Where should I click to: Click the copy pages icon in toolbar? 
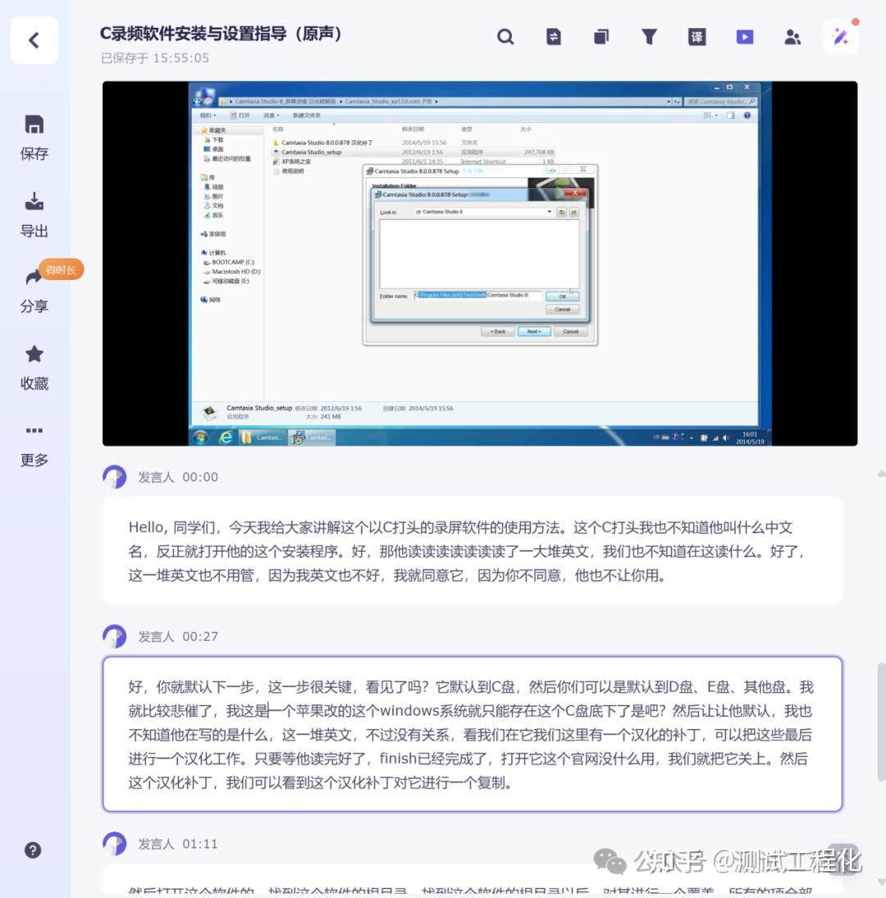pyautogui.click(x=601, y=37)
